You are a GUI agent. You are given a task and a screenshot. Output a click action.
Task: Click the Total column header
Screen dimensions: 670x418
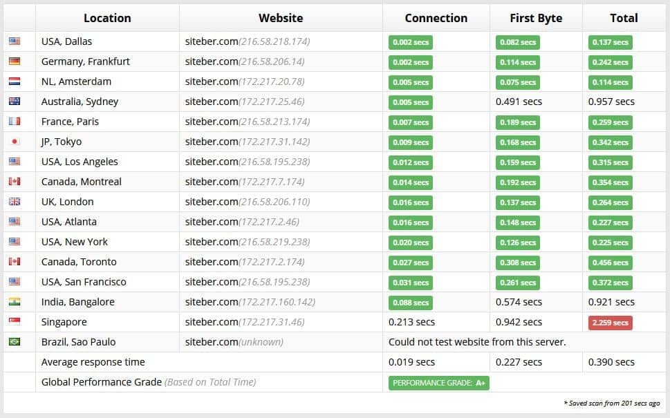624,18
